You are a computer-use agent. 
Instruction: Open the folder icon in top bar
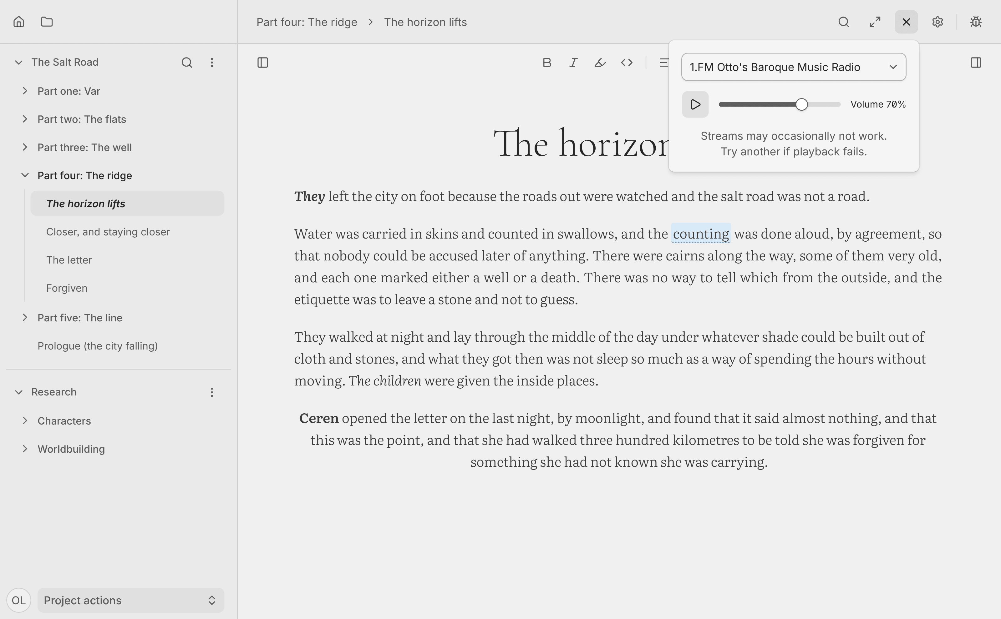tap(47, 22)
